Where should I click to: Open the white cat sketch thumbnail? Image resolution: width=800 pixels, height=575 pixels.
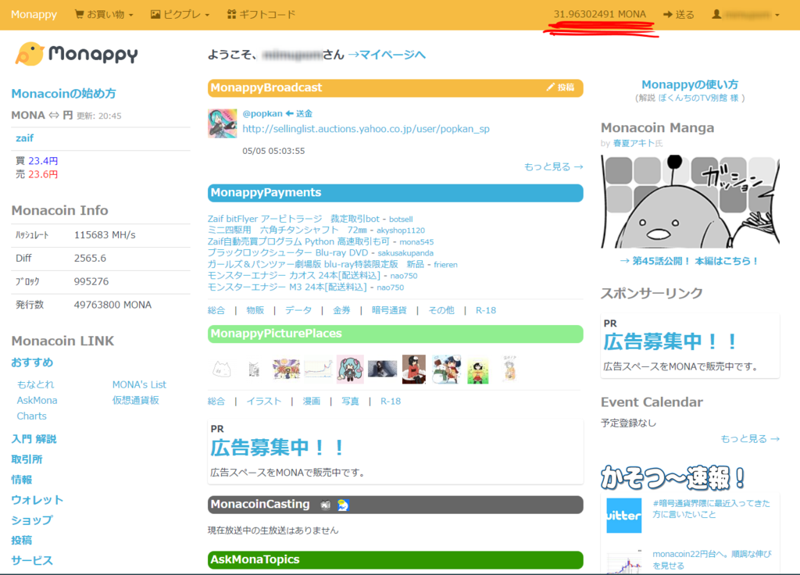[x=222, y=369]
